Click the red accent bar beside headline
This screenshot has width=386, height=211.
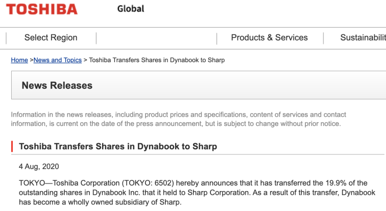tap(12, 146)
